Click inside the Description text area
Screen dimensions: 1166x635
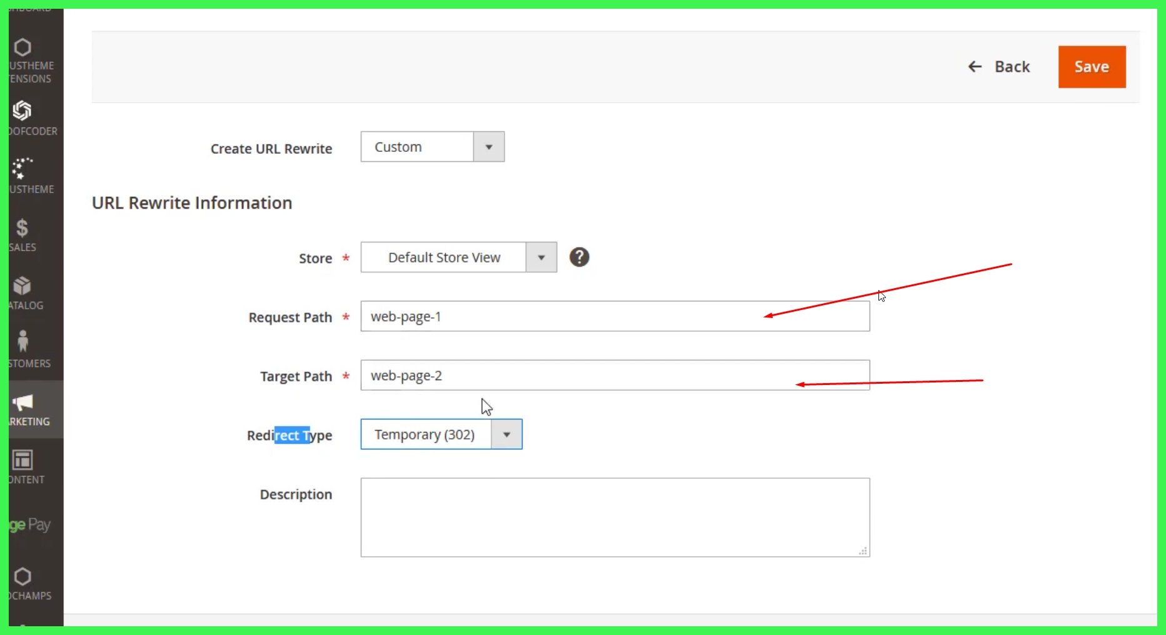(x=615, y=517)
